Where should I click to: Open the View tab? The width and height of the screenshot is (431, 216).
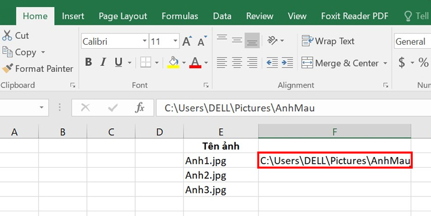(297, 16)
